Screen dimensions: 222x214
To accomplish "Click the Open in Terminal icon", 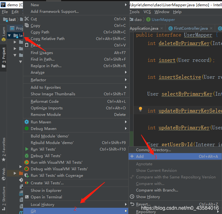I will click(x=27, y=197).
